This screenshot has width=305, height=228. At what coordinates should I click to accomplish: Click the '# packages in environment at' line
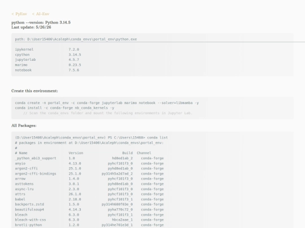pos(89,143)
